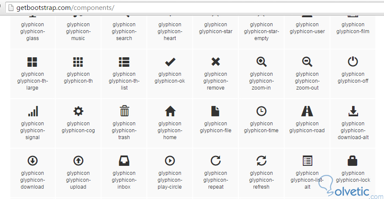
Task: Select the glyphicon-refresh arrows icon
Action: point(261,161)
